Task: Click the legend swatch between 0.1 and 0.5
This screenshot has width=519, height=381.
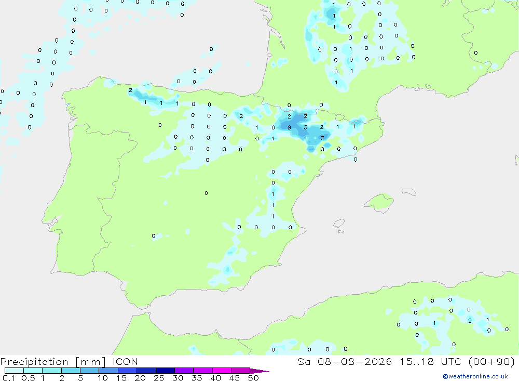Action: click(x=14, y=371)
